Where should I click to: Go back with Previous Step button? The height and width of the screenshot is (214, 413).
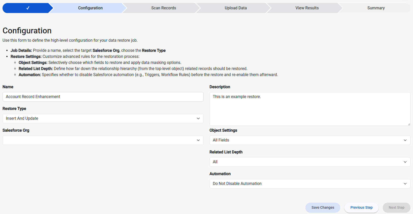click(361, 207)
